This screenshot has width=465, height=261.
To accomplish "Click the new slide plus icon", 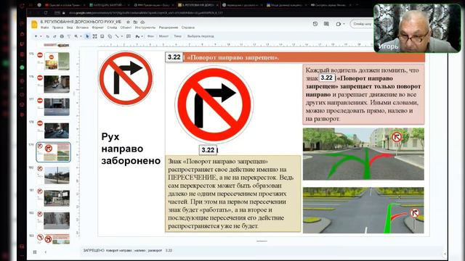I will pos(36,36).
